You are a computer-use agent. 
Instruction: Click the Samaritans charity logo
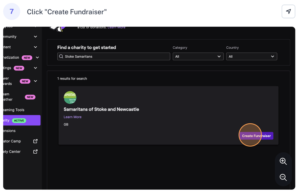70,98
